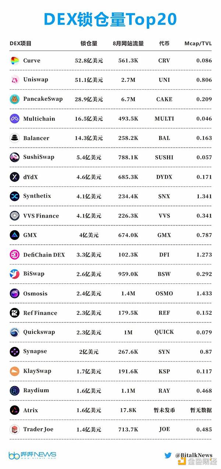Click the DEX项目 column header
Image resolution: width=221 pixels, height=469 pixels.
[x=21, y=44]
